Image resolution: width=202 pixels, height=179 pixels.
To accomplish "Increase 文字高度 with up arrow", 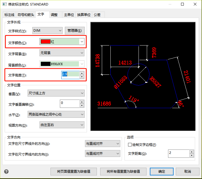I will coord(82,73).
